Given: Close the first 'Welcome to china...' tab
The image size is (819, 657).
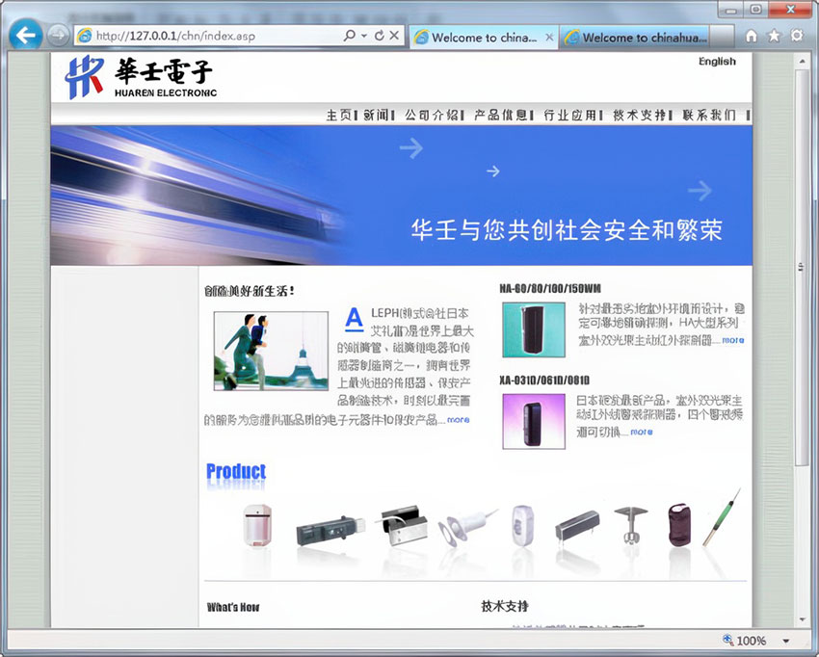Looking at the screenshot, I should [x=549, y=38].
